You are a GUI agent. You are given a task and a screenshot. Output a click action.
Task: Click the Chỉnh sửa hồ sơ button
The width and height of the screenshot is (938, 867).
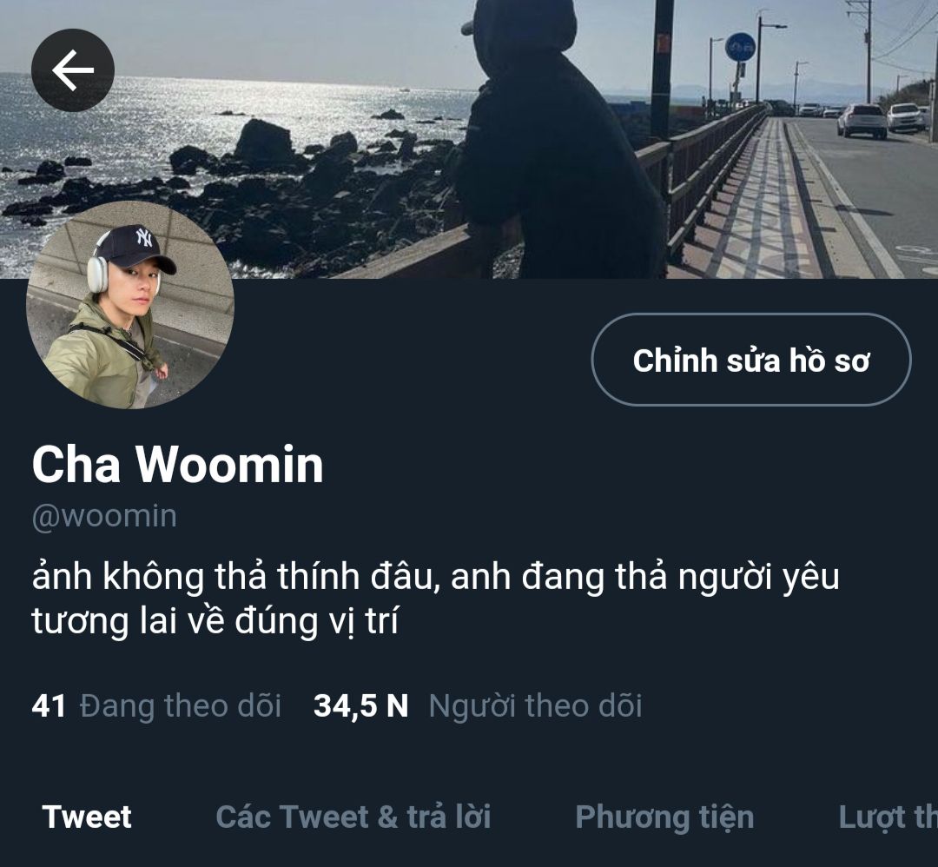[751, 360]
